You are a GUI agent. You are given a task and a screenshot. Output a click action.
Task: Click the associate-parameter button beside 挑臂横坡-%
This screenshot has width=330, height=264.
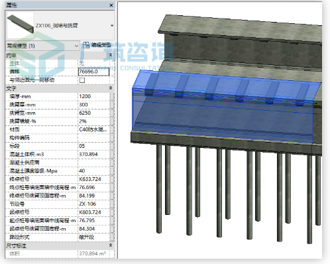[x=112, y=121]
